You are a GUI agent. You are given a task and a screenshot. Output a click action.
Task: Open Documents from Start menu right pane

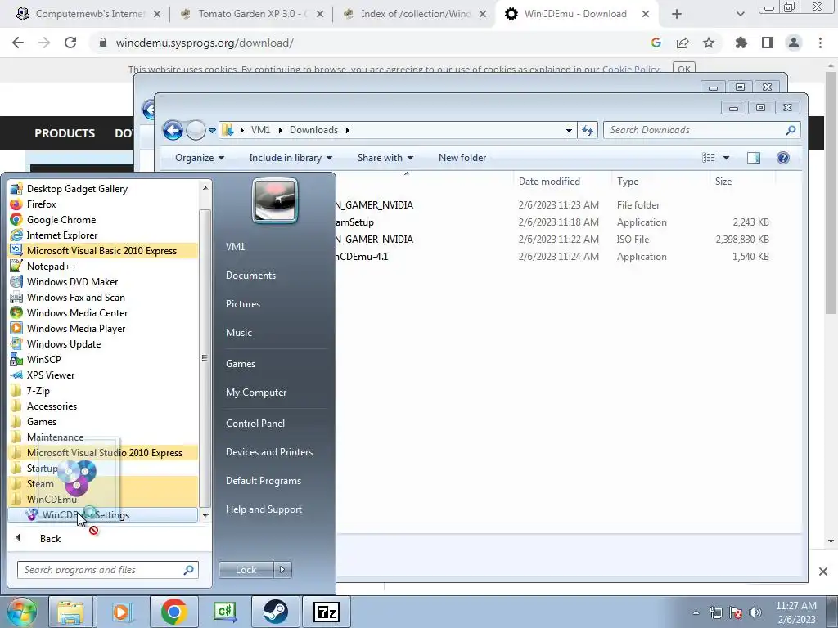[x=250, y=276]
